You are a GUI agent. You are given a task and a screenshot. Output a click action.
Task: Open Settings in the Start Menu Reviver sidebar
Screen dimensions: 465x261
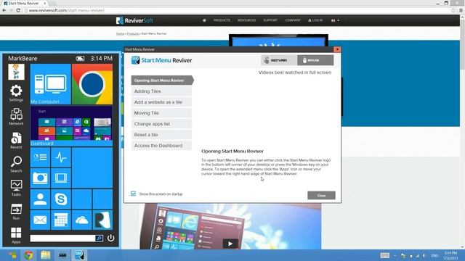click(x=16, y=93)
